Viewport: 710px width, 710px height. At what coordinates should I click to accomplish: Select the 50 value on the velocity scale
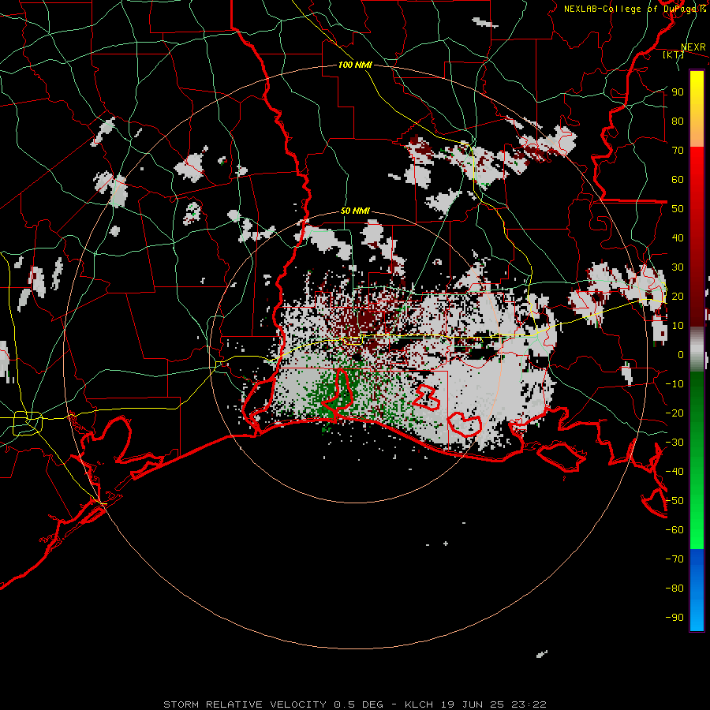[x=678, y=209]
